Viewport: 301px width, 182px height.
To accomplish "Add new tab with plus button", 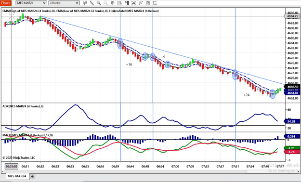I will tap(32, 176).
